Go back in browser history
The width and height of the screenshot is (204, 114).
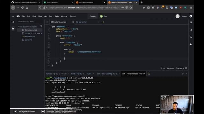[13, 8]
